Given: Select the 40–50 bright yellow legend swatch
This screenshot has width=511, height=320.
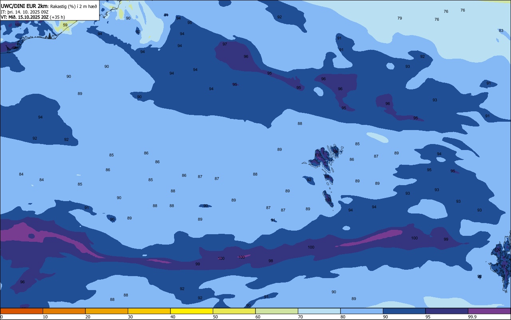Looking at the screenshot, I should point(192,311).
